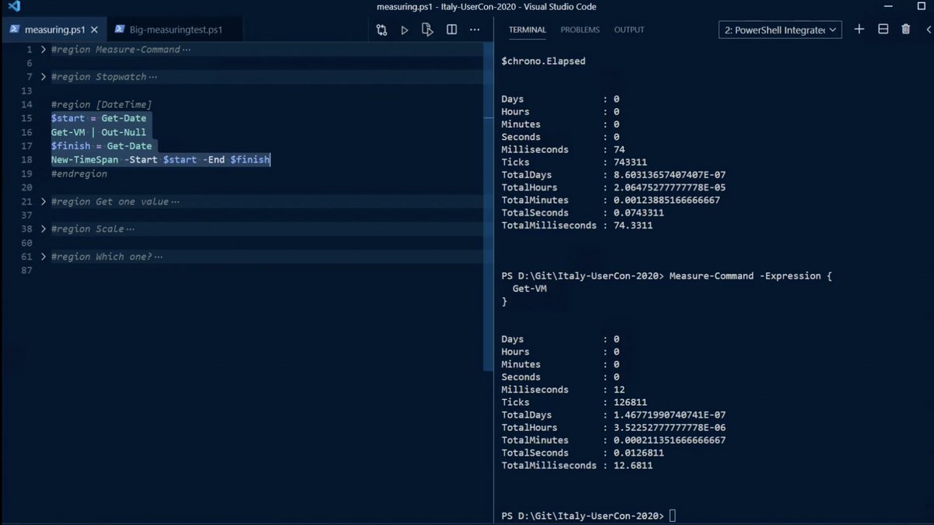Image resolution: width=934 pixels, height=525 pixels.
Task: Open more editor actions via ellipsis icon
Action: 475,30
